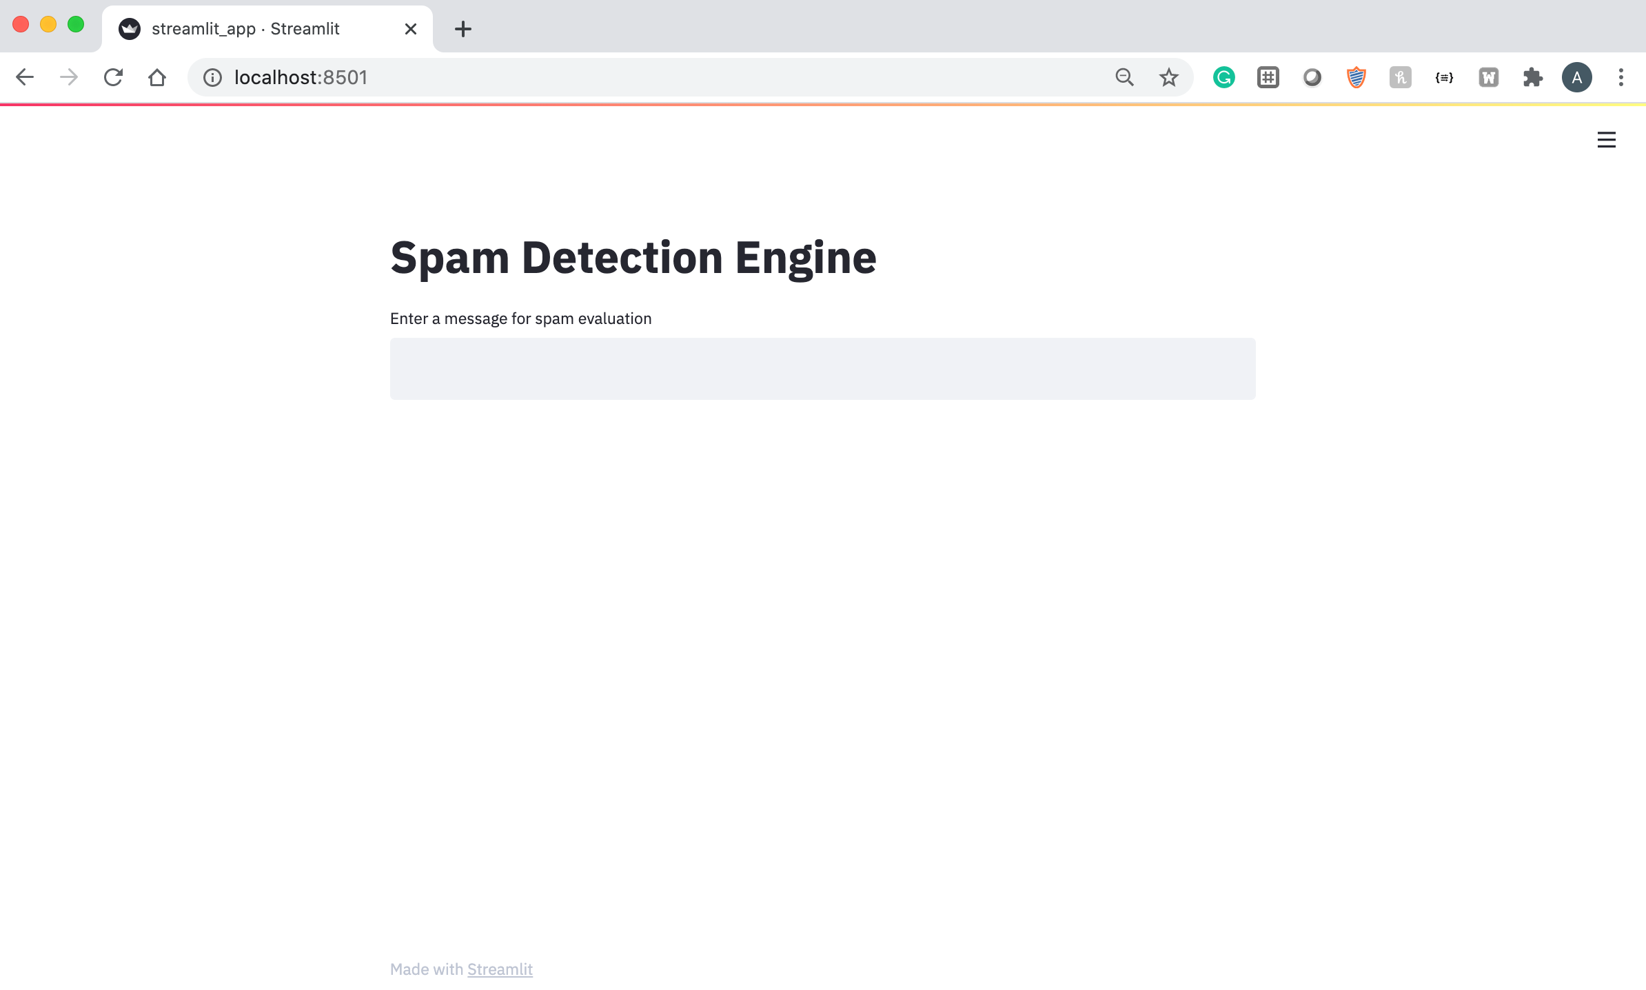Close the streamlit_app tab

[411, 29]
